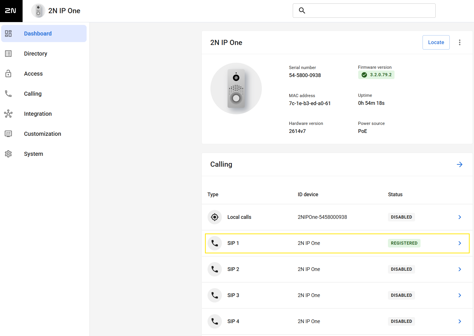Open the Access menu item
This screenshot has height=336, width=474.
pyautogui.click(x=44, y=74)
